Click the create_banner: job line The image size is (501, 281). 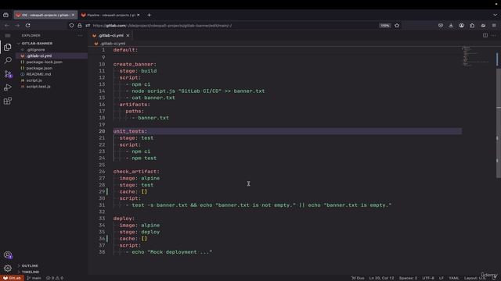[135, 64]
